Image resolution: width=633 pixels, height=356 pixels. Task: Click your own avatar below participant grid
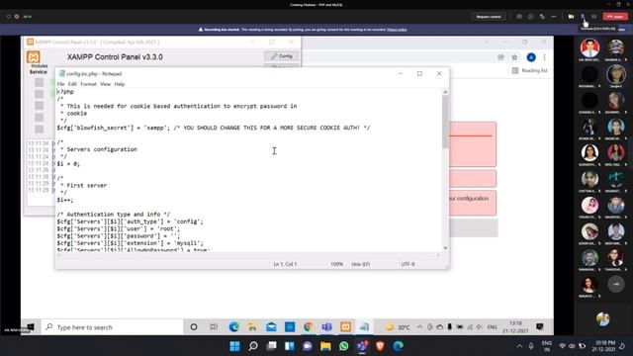[x=602, y=318]
